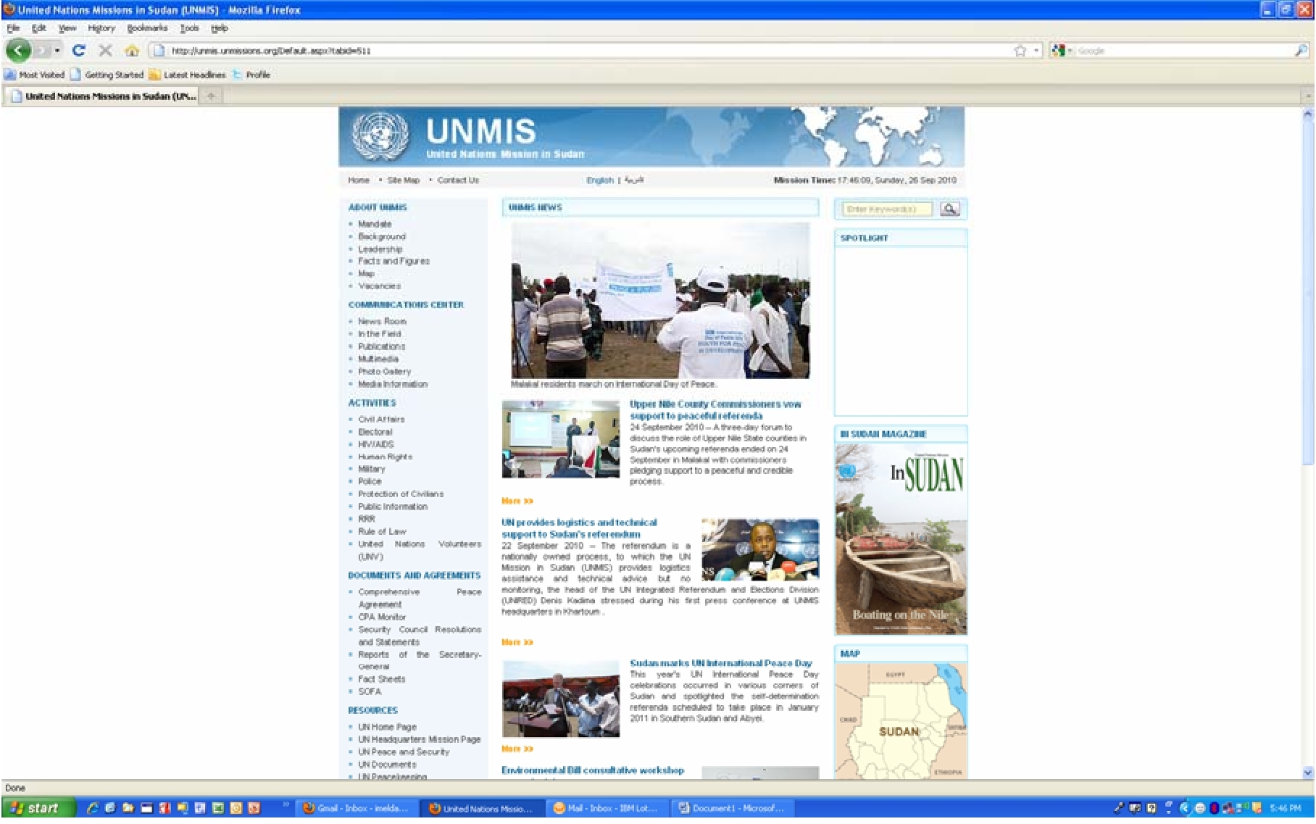Screen dimensions: 1316x824
Task: Click the page vertical scrollbar down arrow
Action: (x=1308, y=773)
